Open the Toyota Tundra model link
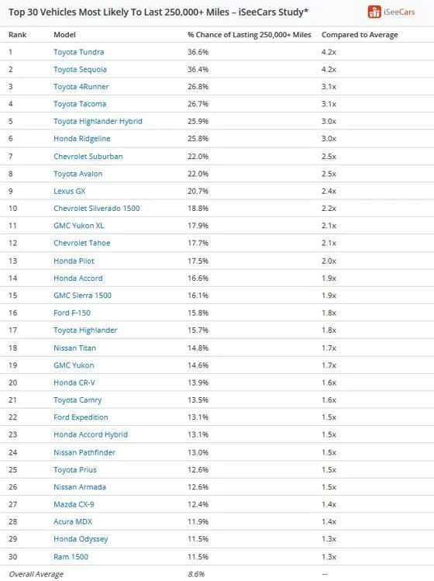This screenshot has height=581, width=434. pyautogui.click(x=78, y=52)
